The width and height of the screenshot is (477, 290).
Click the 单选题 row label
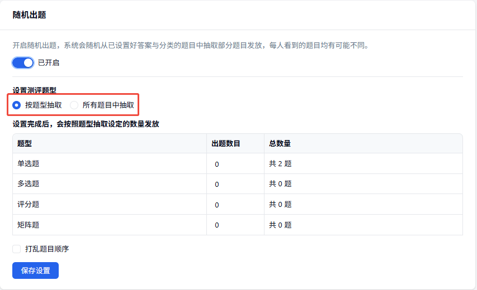point(29,164)
